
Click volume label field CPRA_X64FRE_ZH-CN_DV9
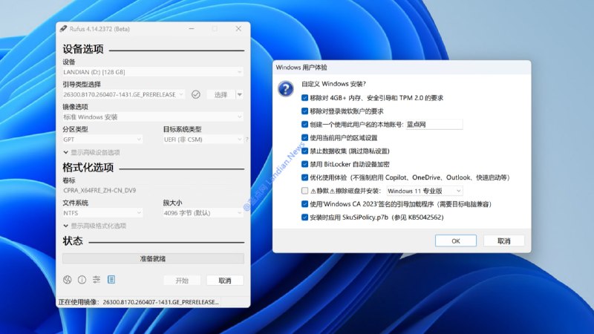153,190
